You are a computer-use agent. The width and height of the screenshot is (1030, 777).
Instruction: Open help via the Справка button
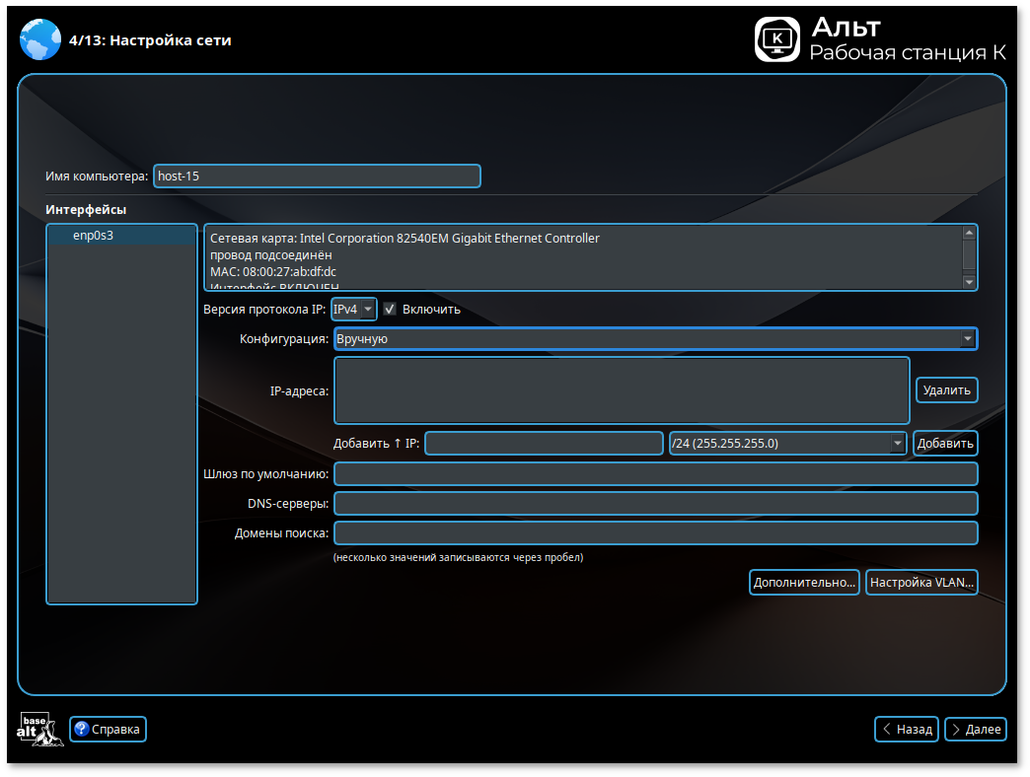click(x=109, y=730)
